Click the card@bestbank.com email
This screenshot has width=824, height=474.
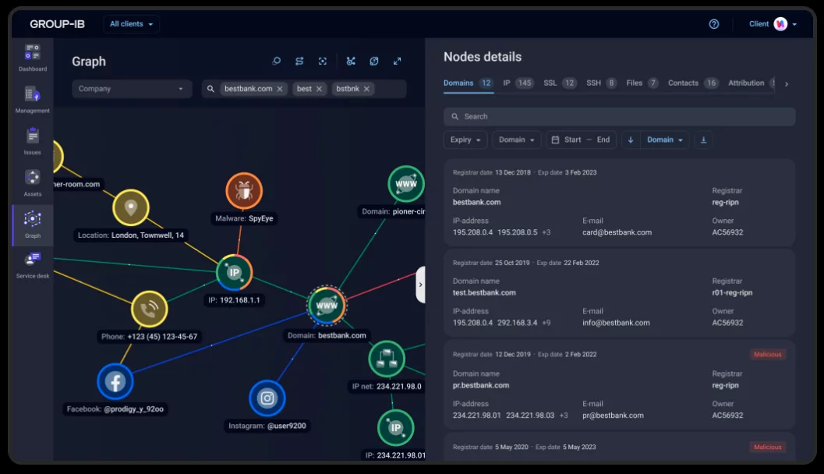tap(617, 232)
